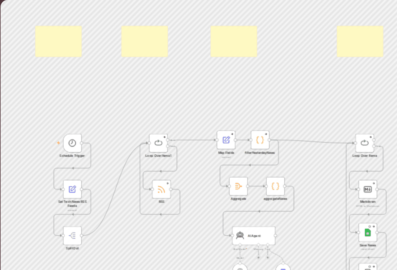Select the RSS feed node icon
The image size is (397, 270).
point(161,189)
